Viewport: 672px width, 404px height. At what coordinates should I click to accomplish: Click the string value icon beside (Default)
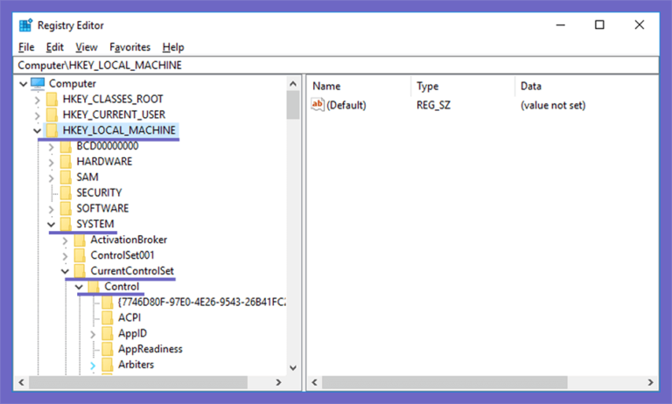click(318, 105)
